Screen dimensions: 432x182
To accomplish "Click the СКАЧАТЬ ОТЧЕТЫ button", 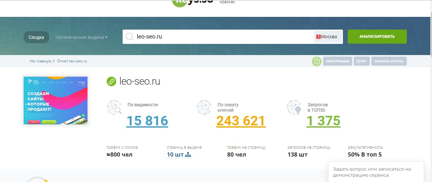I will coord(389,61).
